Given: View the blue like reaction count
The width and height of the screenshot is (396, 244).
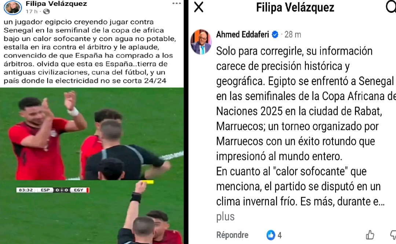Looking at the screenshot, I should (x=274, y=235).
